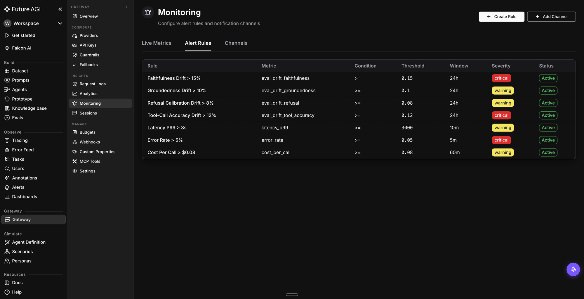Click the Create Rule button

click(x=501, y=17)
